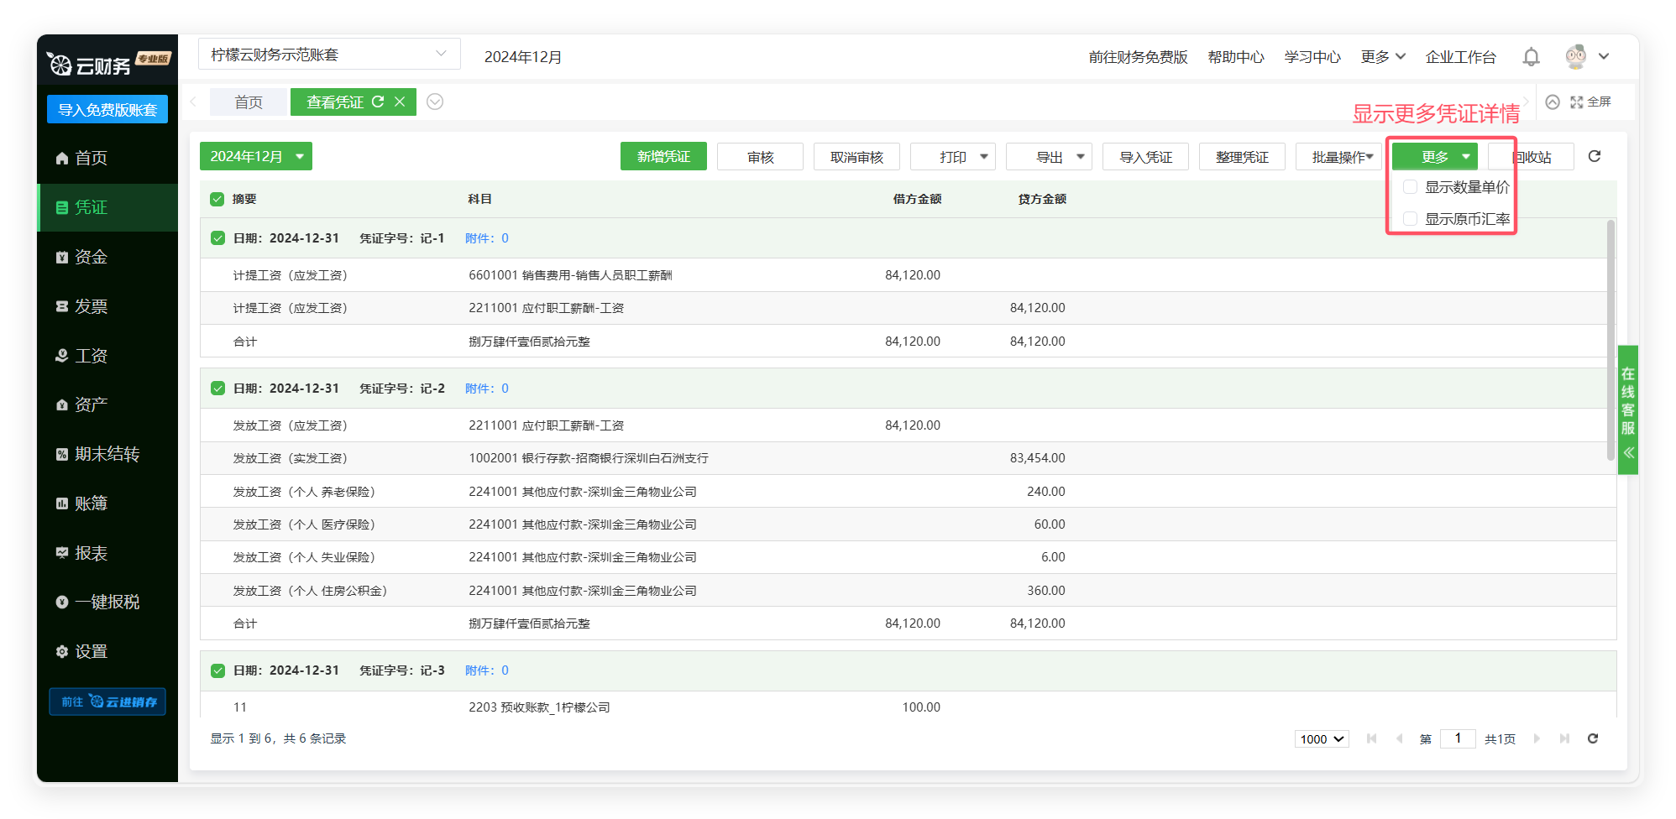Refresh the voucher list toolbar icon
The image size is (1676, 819).
(x=1595, y=156)
